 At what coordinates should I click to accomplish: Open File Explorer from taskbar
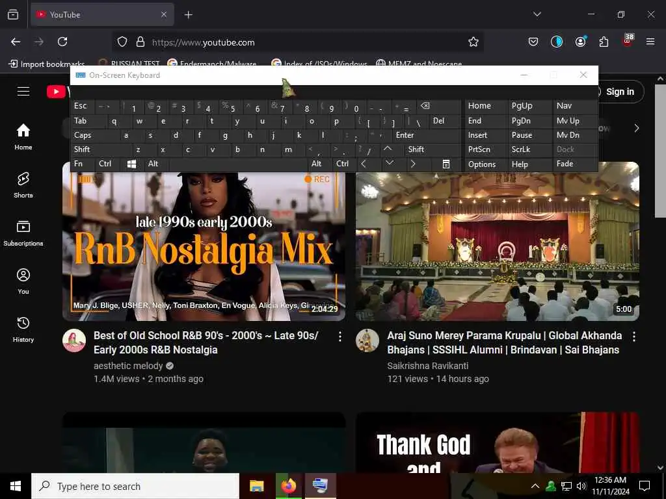pos(256,486)
